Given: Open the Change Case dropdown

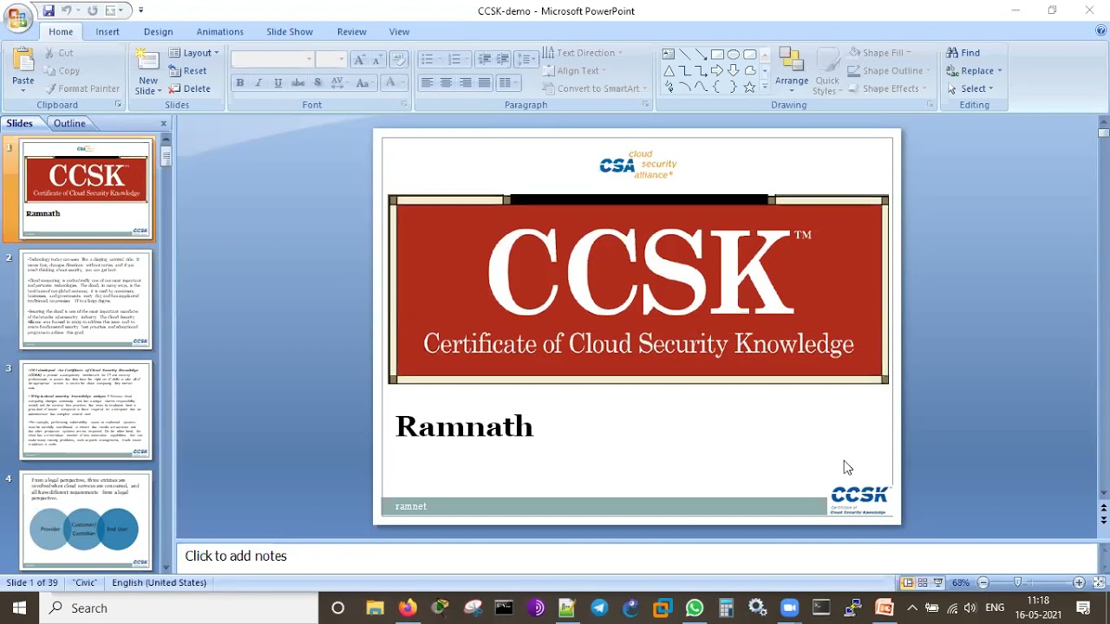Looking at the screenshot, I should coord(362,83).
